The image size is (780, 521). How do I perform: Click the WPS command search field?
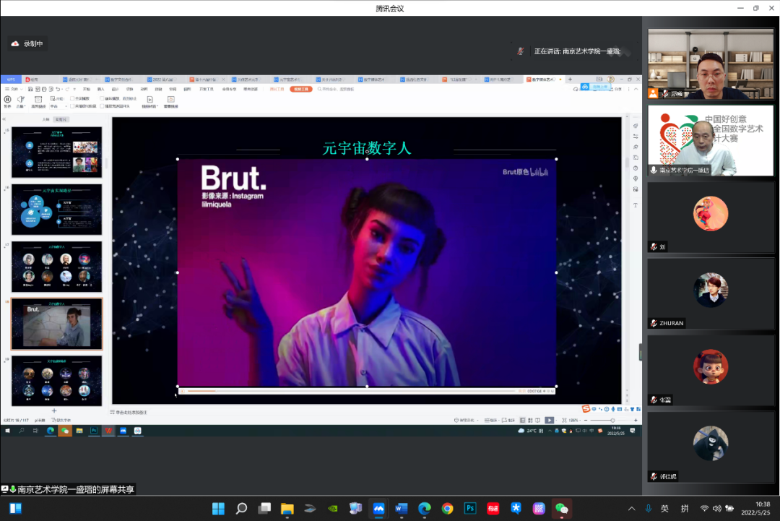click(337, 89)
